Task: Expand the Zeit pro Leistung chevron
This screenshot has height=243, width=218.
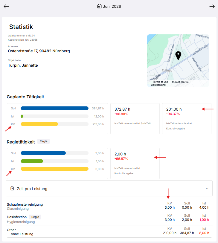Action: click(x=207, y=188)
